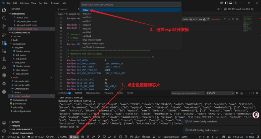Image resolution: width=261 pixels, height=139 pixels.
Task: Toggle Find in Selection
Action: 233,19
